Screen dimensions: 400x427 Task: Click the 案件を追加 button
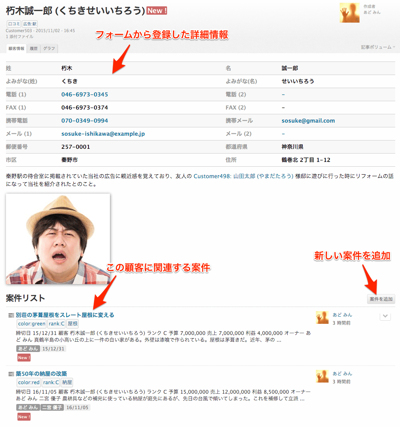(x=381, y=299)
